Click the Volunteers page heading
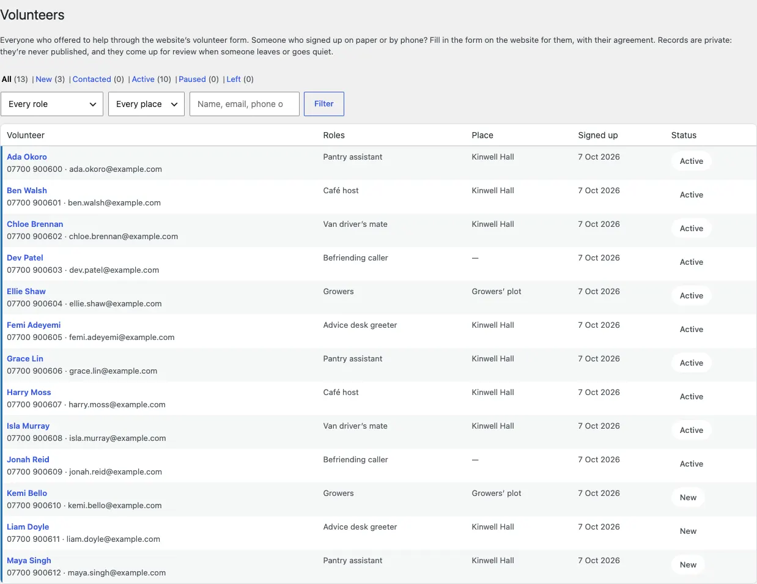The image size is (757, 584). 32,15
